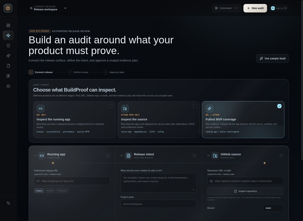
Task: Click the folder icon on GitHub repo only card
Action: tap(125, 109)
